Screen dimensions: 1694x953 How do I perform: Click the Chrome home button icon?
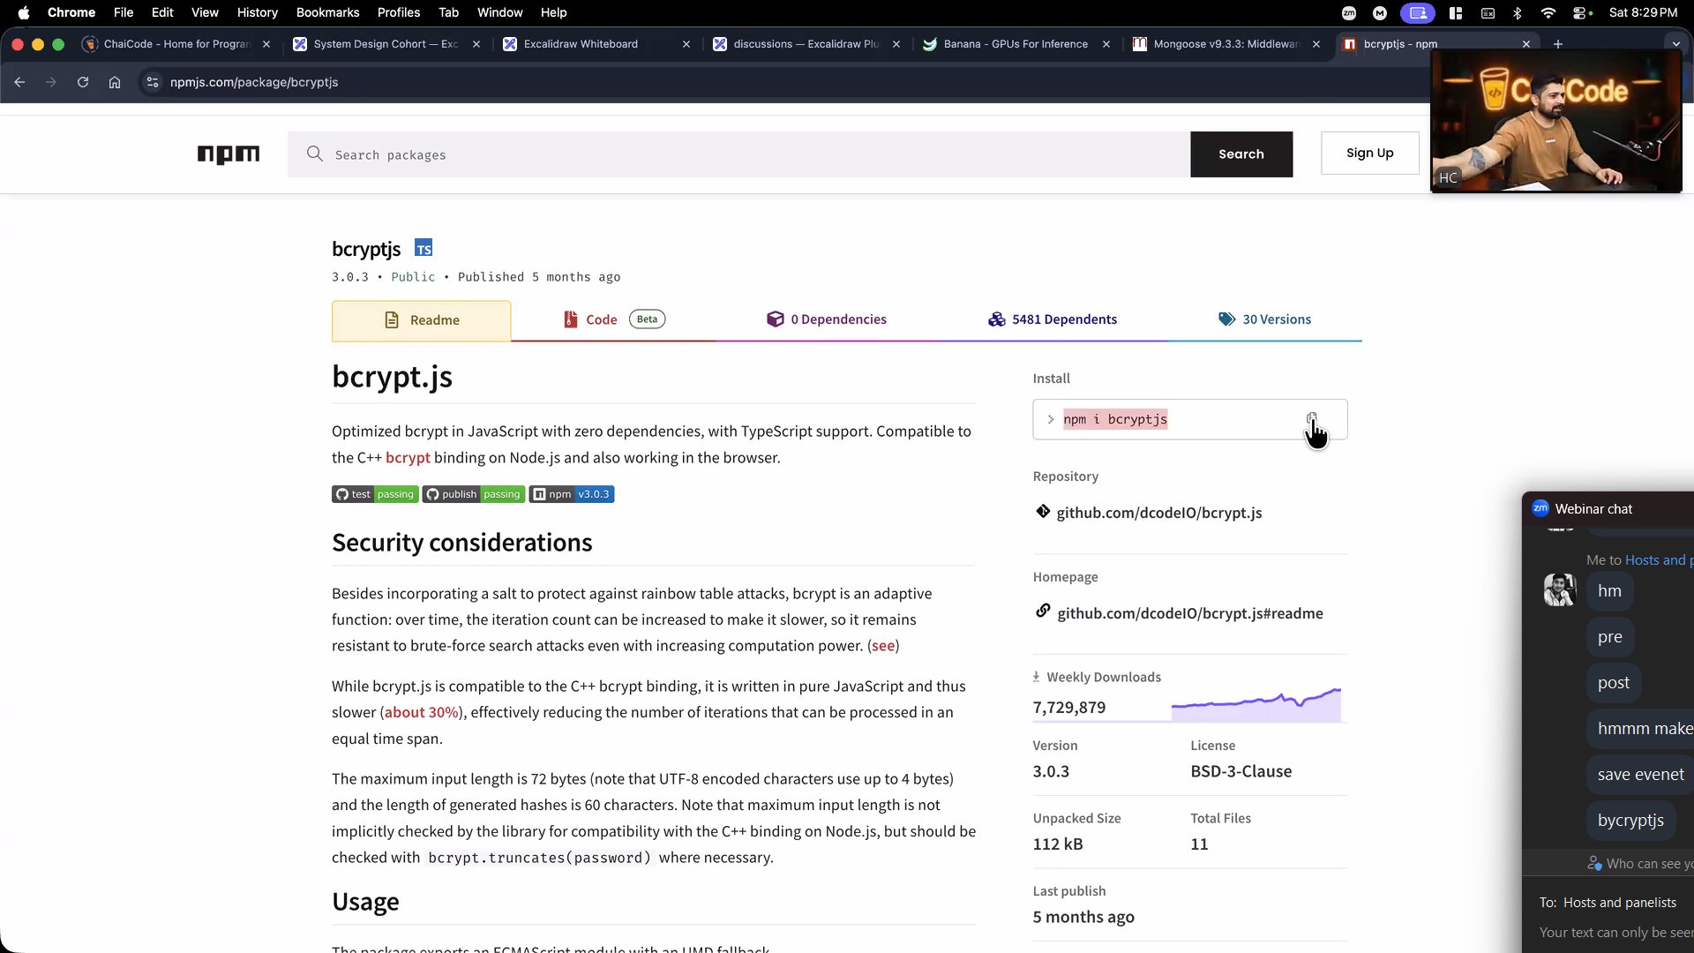click(115, 82)
